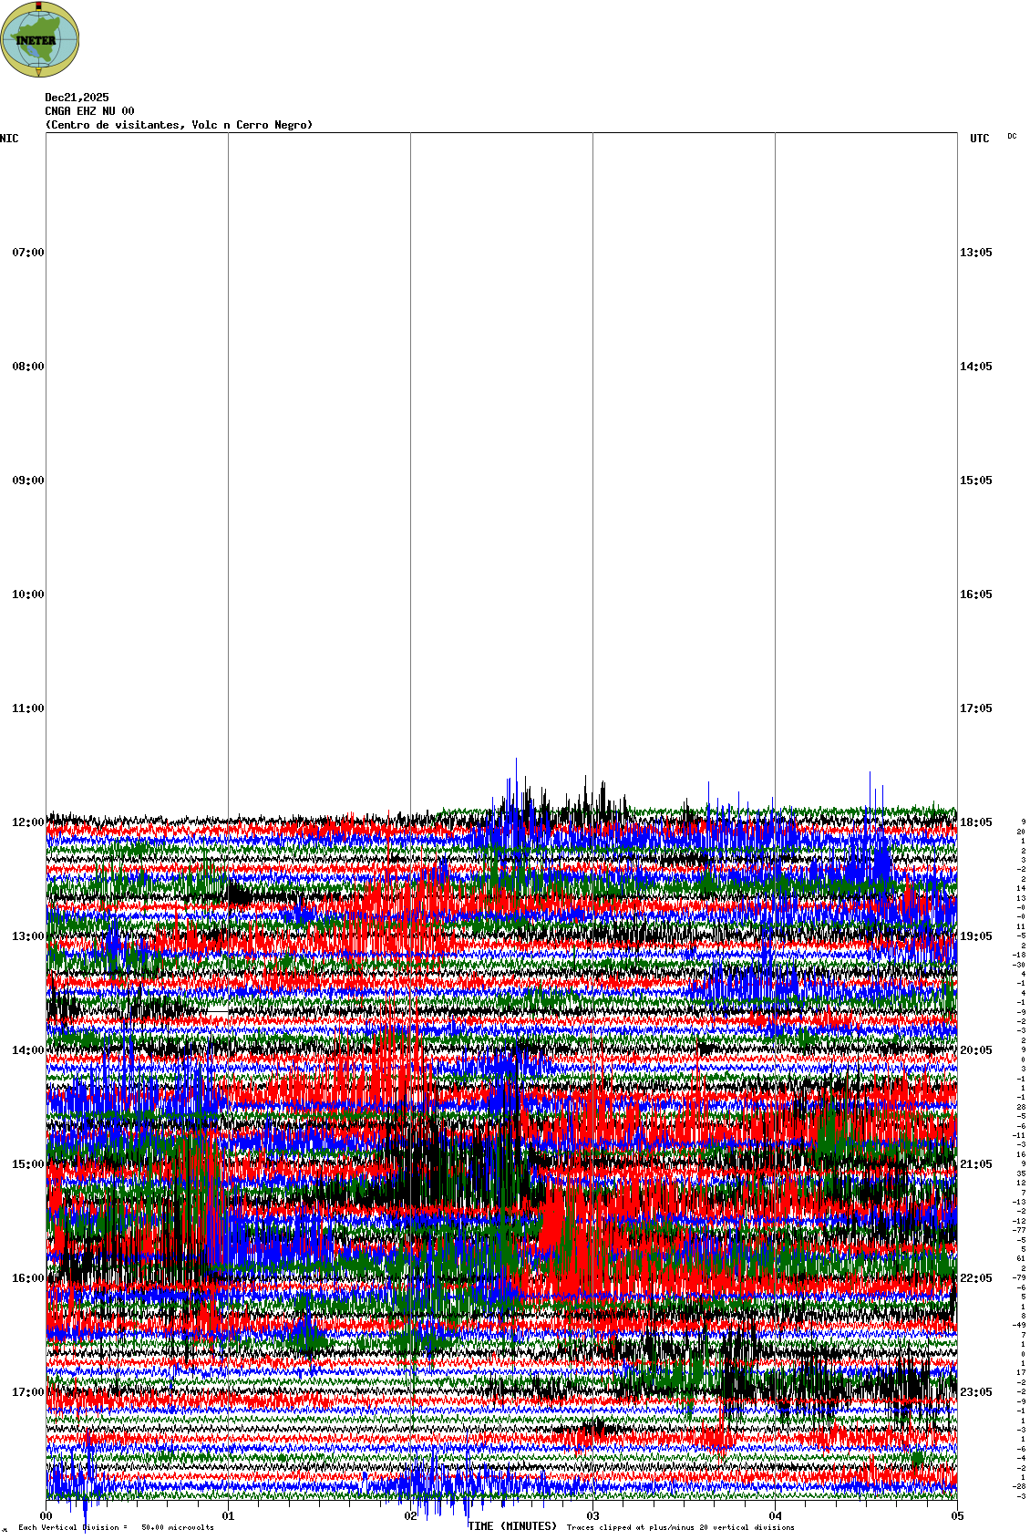Image resolution: width=1030 pixels, height=1540 pixels.
Task: Click the 18:05 UTC time label
Action: click(x=975, y=822)
